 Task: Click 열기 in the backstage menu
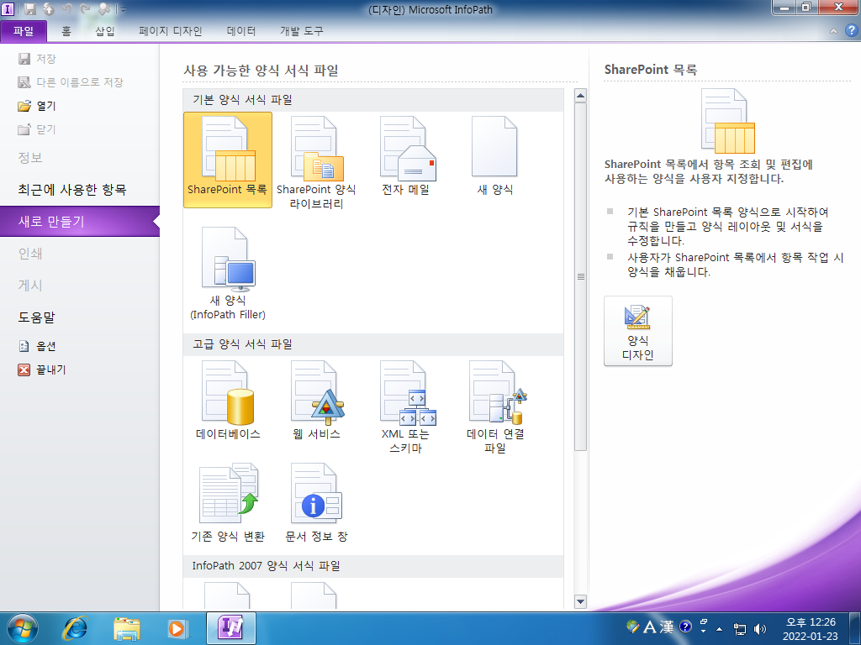point(37,106)
